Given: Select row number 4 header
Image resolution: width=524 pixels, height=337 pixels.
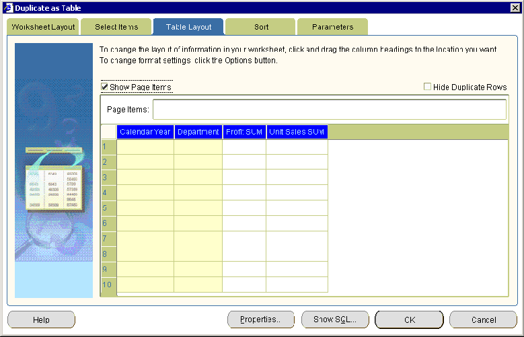Looking at the screenshot, I should (x=109, y=192).
